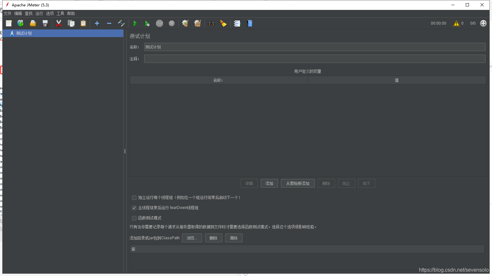Click the Open file folder icon
Image resolution: width=492 pixels, height=276 pixels.
point(33,23)
